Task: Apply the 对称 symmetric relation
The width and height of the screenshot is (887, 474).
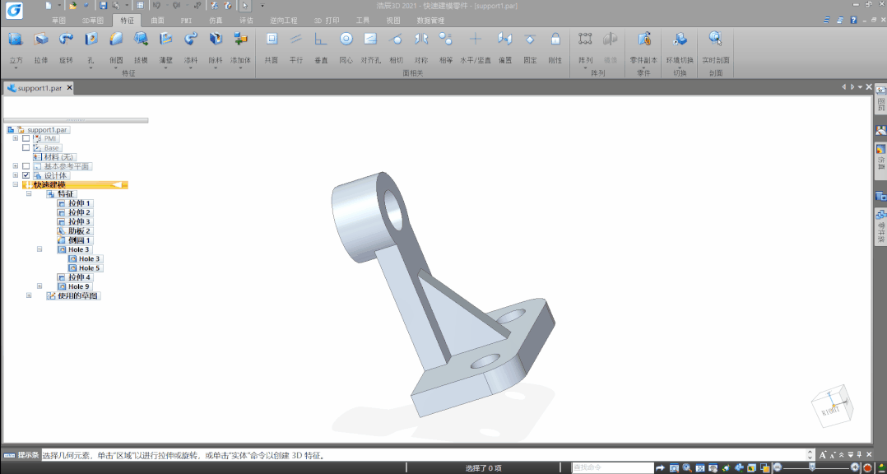Action: tap(421, 48)
